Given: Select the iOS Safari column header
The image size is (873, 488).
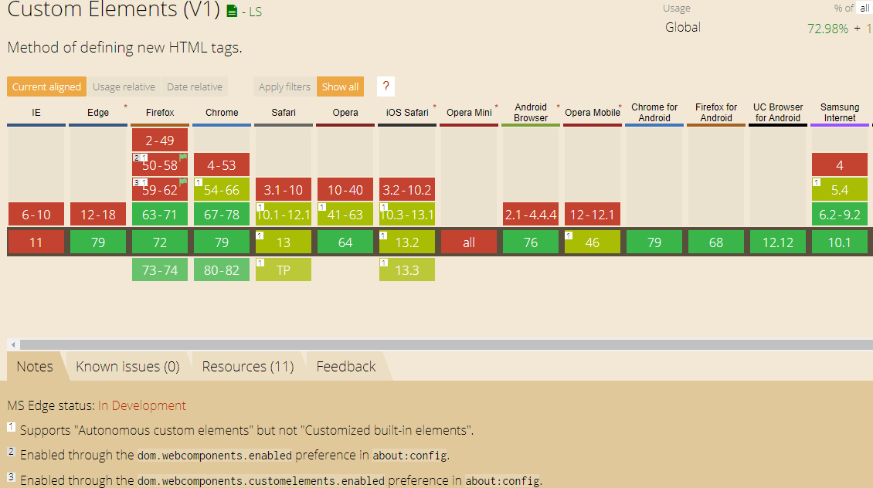Looking at the screenshot, I should point(407,113).
